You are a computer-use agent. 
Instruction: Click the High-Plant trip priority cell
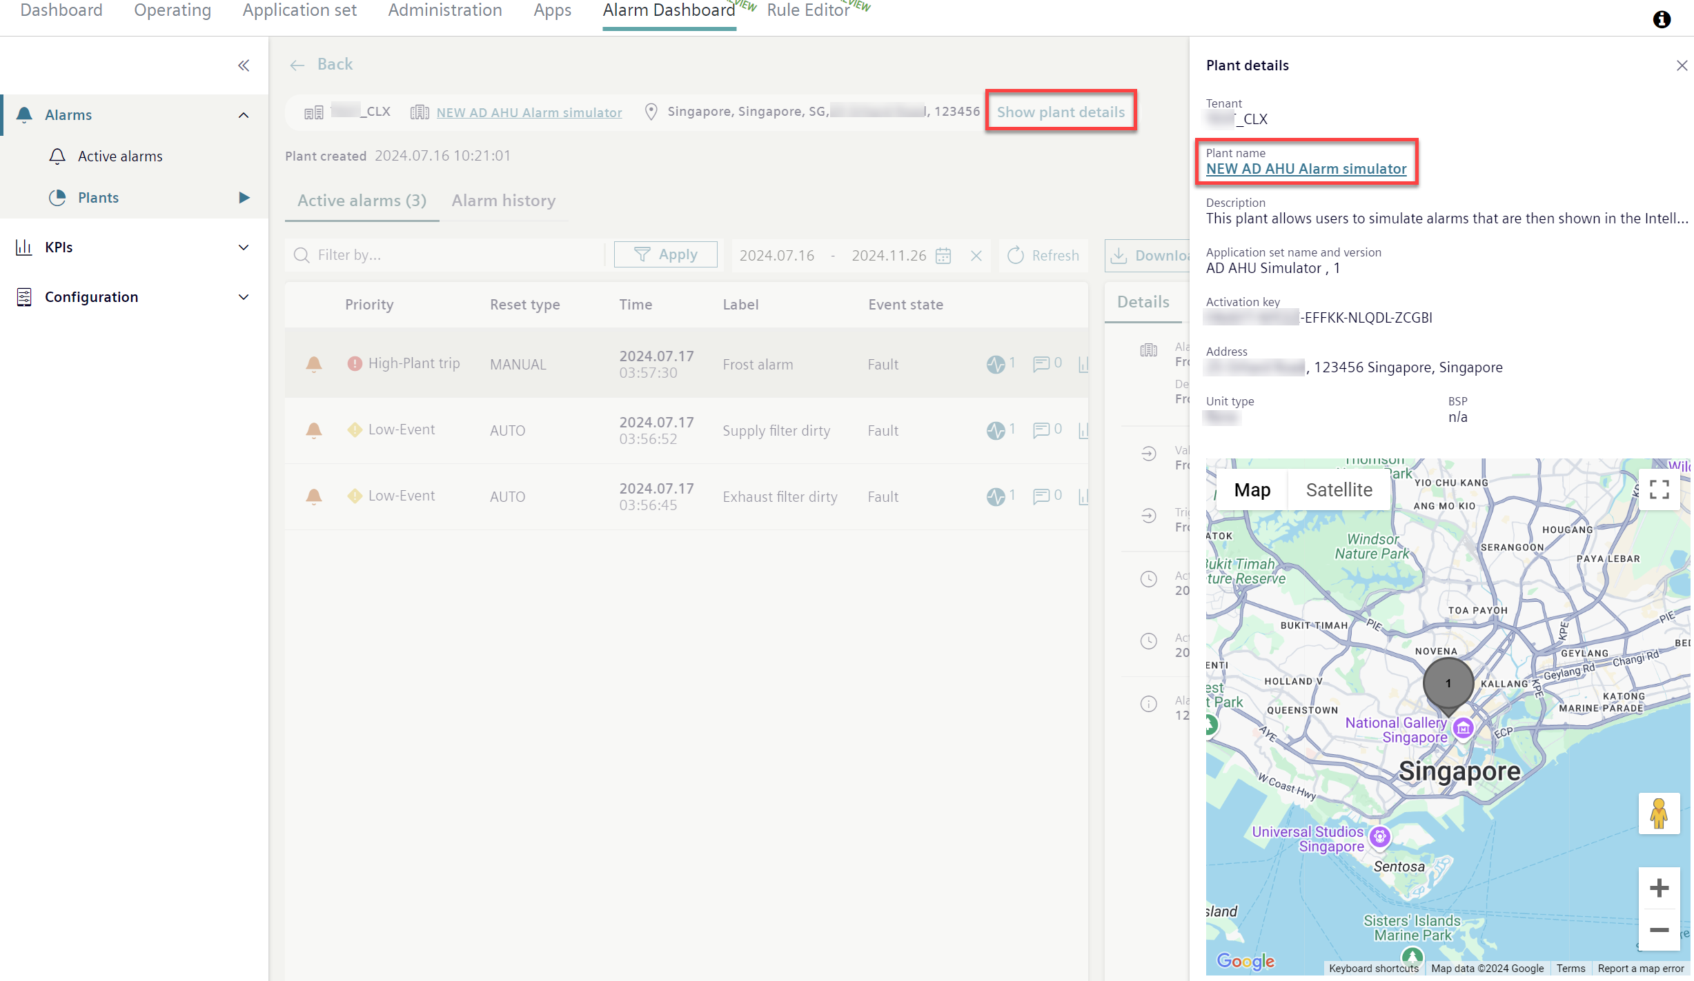(404, 363)
